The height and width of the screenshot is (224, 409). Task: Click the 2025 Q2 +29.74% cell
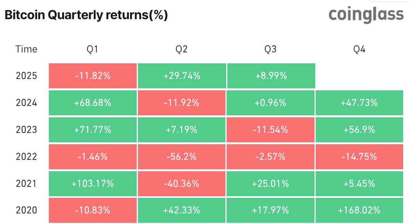[x=182, y=76]
